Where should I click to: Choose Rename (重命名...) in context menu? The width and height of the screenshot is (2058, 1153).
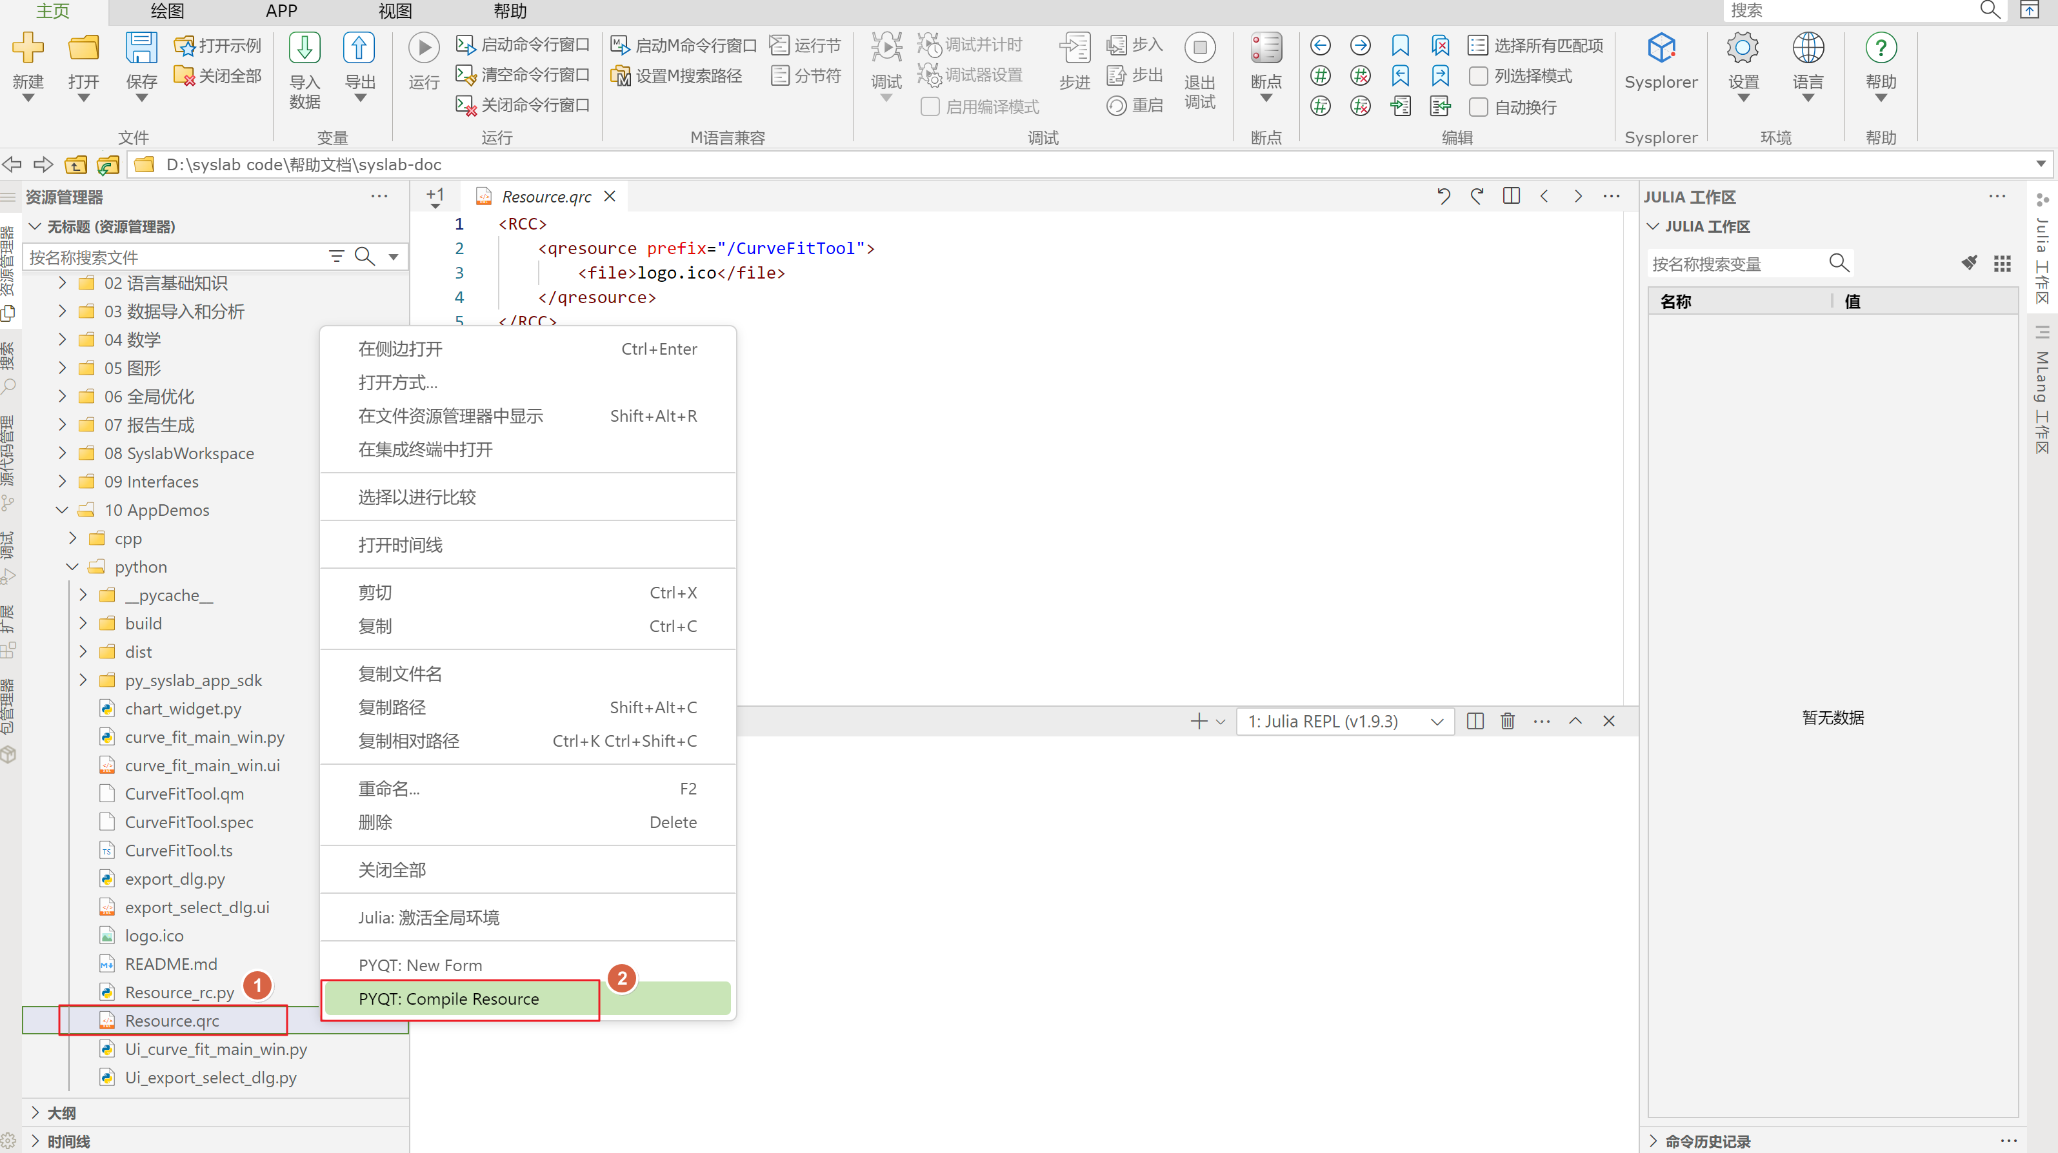pyautogui.click(x=528, y=789)
